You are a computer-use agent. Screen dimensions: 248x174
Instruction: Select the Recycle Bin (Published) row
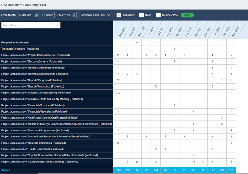[15, 42]
